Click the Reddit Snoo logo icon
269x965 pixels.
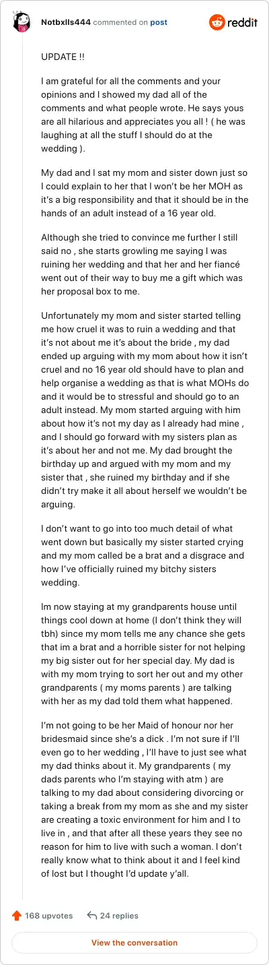pyautogui.click(x=218, y=23)
